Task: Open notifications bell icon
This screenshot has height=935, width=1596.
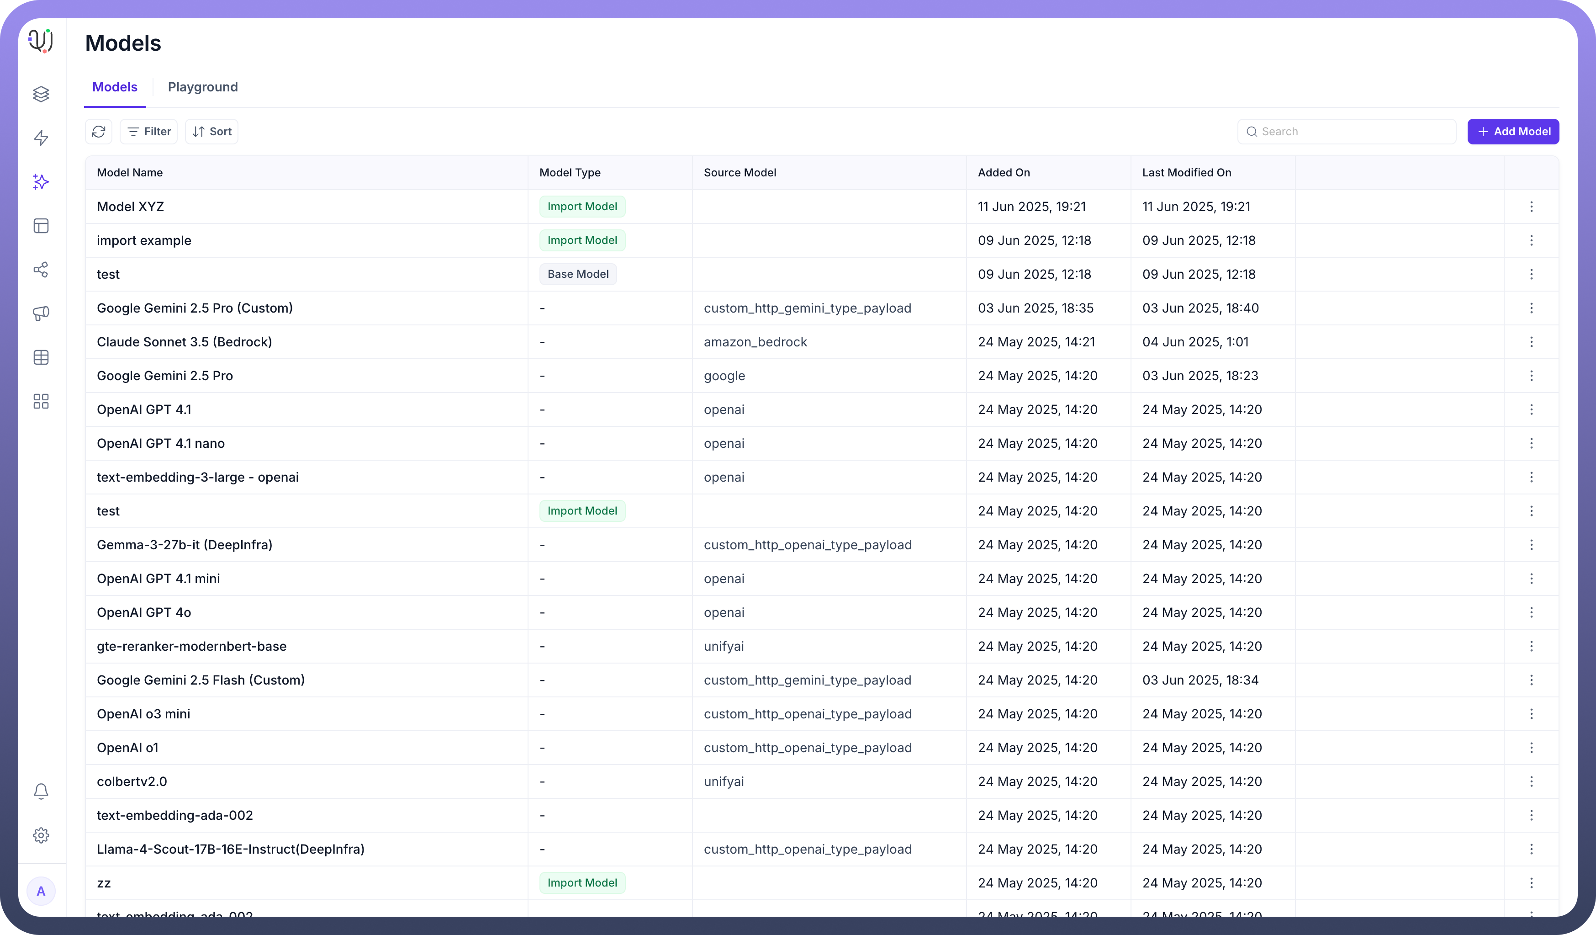Action: 41,791
